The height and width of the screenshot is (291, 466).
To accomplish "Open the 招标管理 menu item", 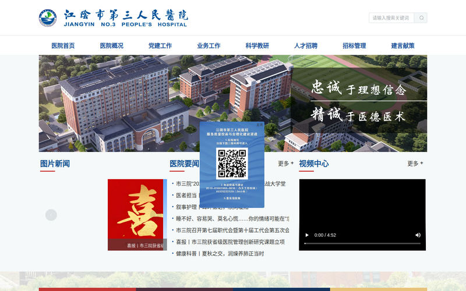I will pyautogui.click(x=354, y=46).
